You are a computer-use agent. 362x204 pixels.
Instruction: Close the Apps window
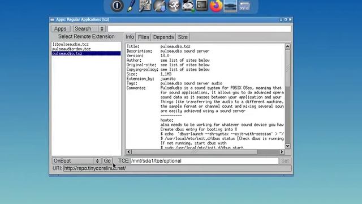click(290, 20)
